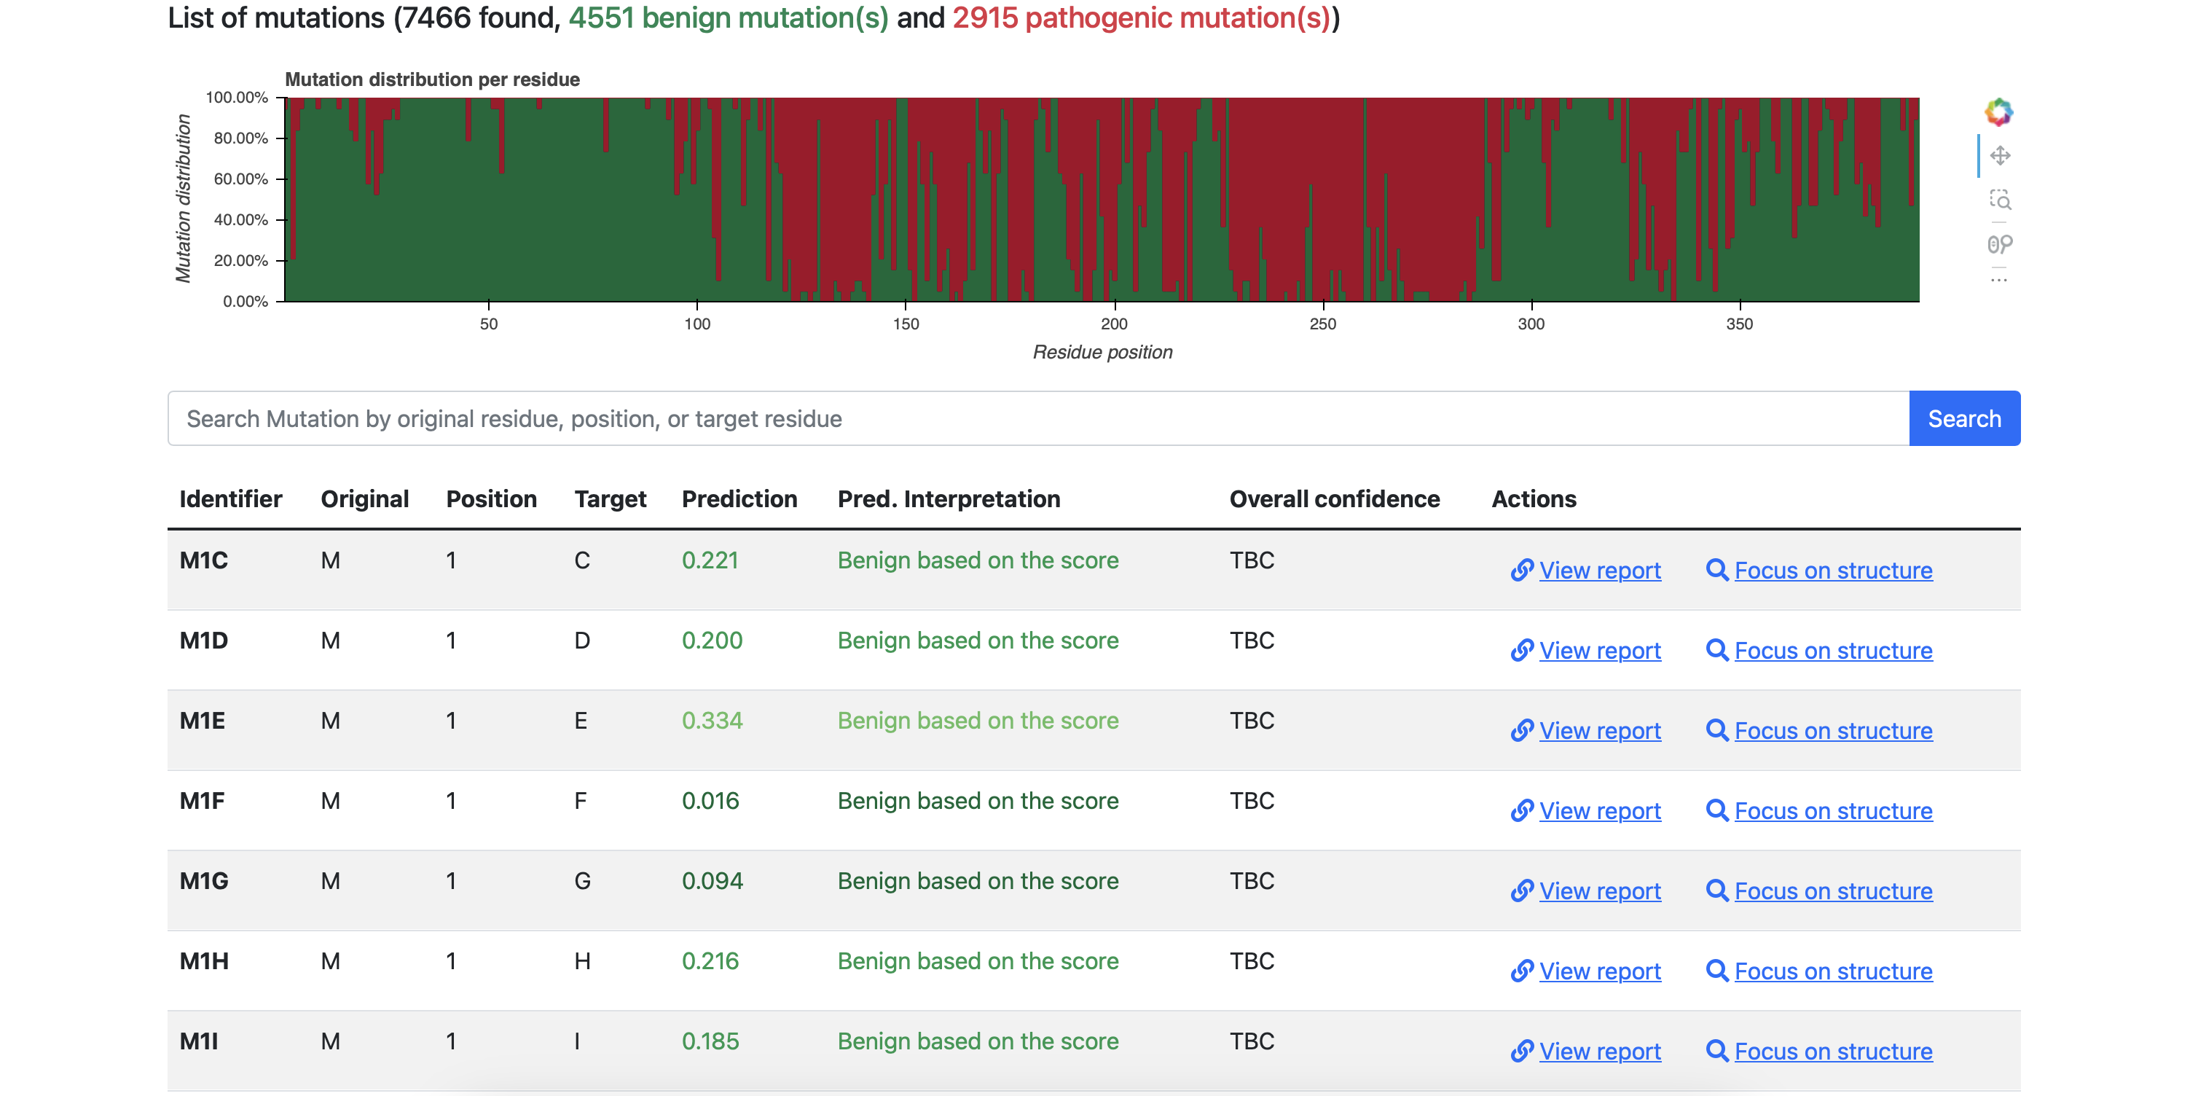Open View report for M1C
Image resolution: width=2190 pixels, height=1096 pixels.
coord(1599,571)
